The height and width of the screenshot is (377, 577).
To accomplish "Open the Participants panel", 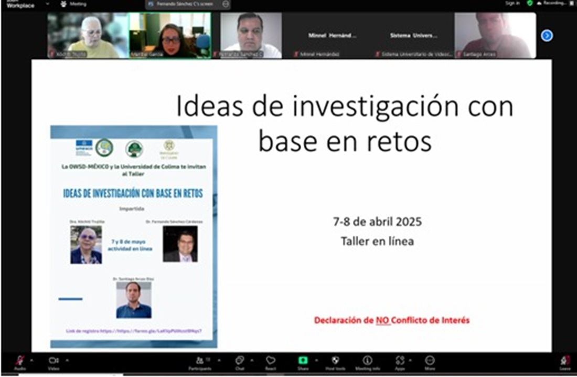I will tap(200, 361).
